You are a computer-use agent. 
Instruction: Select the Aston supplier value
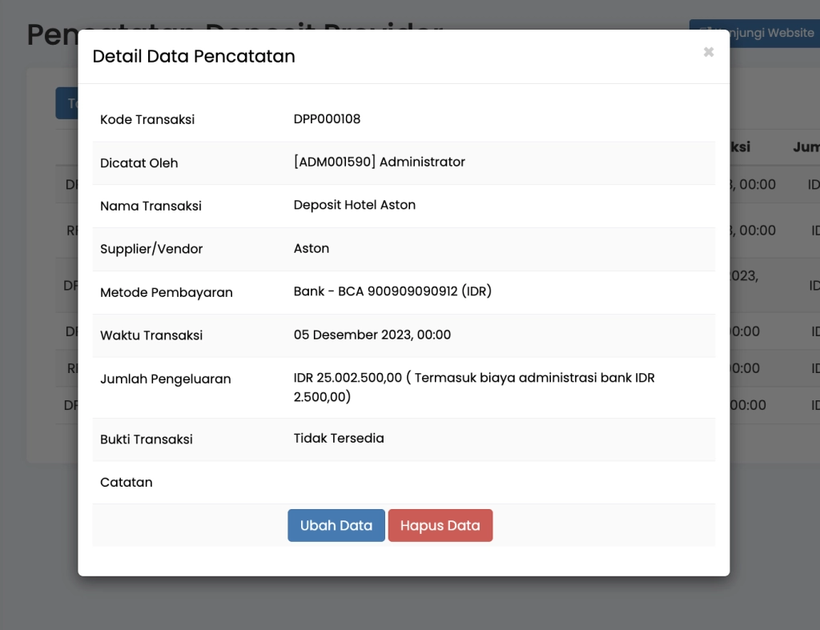click(x=312, y=248)
